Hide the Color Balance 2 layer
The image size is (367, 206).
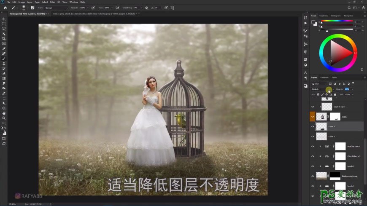coord(313,156)
